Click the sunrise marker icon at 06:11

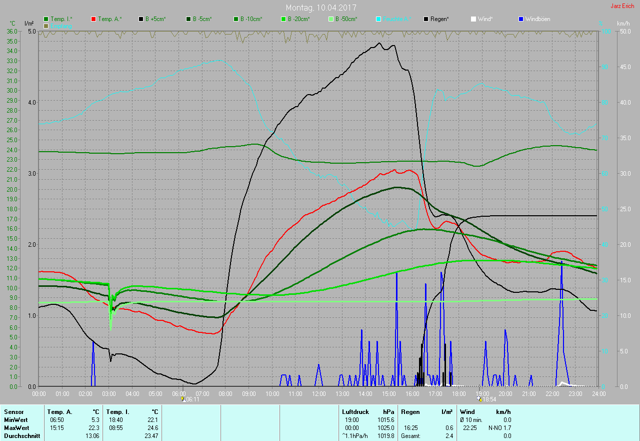pos(183,399)
